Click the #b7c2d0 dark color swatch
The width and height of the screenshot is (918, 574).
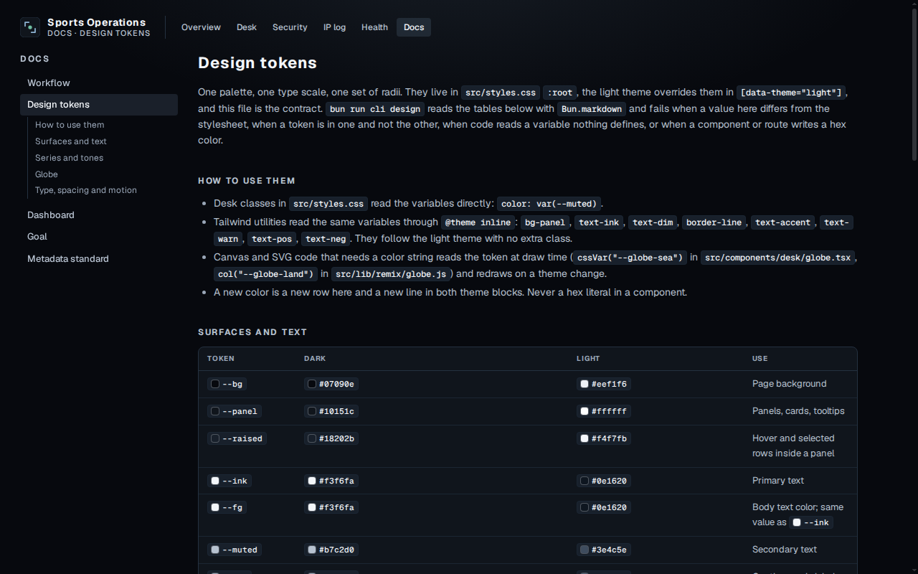312,550
